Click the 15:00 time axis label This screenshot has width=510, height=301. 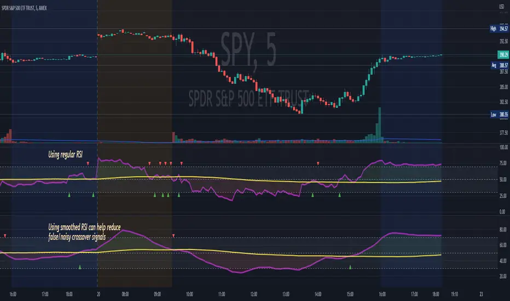point(350,294)
